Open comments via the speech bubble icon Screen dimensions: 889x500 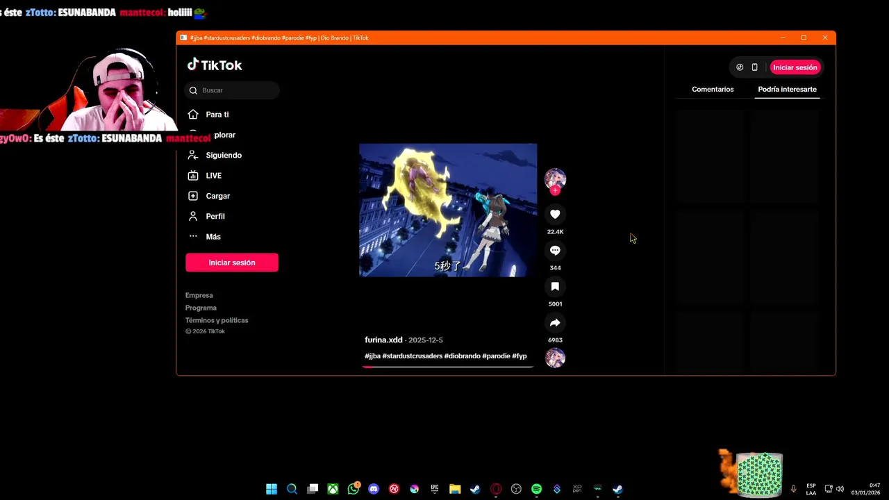click(x=555, y=251)
